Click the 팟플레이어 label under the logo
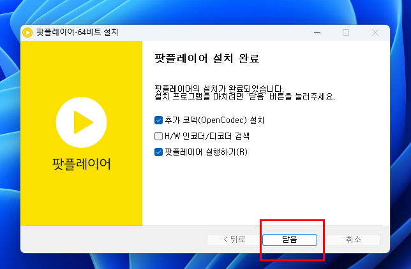The height and width of the screenshot is (269, 411). click(81, 164)
